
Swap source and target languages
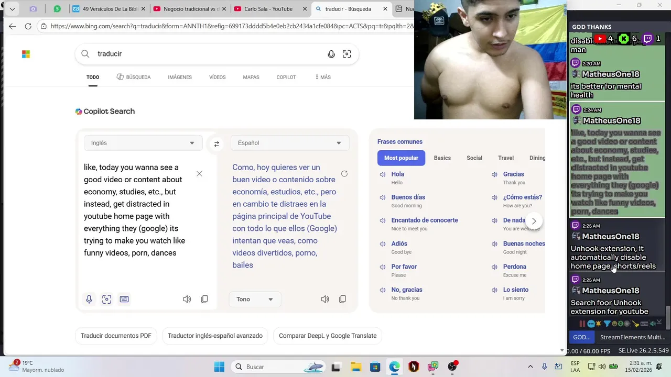217,144
